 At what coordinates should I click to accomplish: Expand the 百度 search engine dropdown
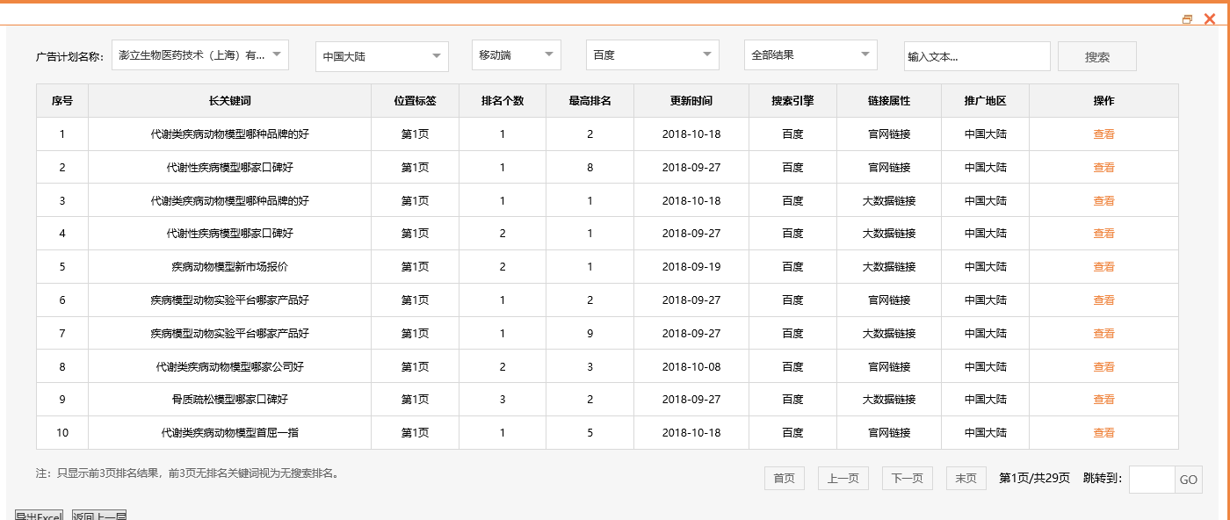pyautogui.click(x=652, y=54)
